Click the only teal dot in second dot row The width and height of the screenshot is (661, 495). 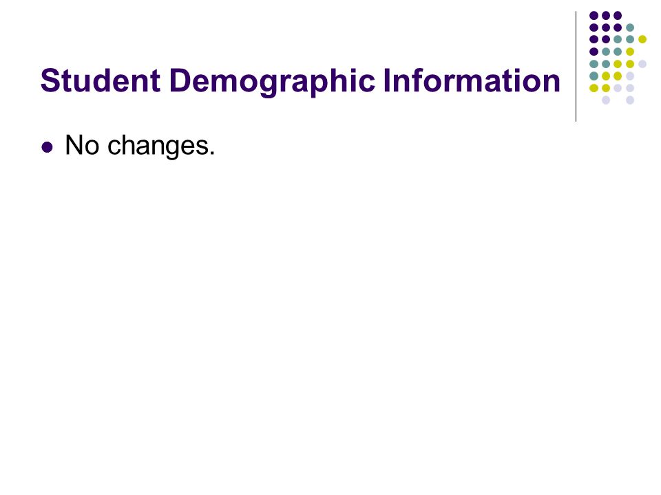630,27
